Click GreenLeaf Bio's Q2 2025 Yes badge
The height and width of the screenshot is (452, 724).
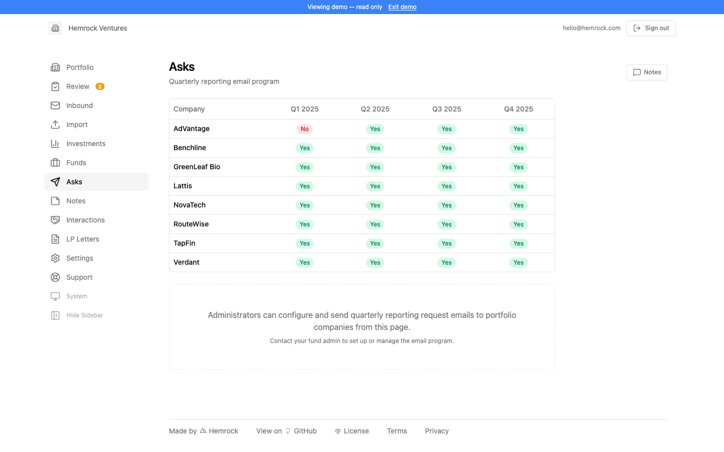(375, 167)
